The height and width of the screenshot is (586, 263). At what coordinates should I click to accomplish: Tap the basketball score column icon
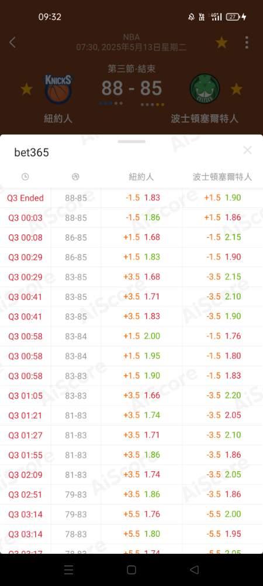click(x=75, y=177)
